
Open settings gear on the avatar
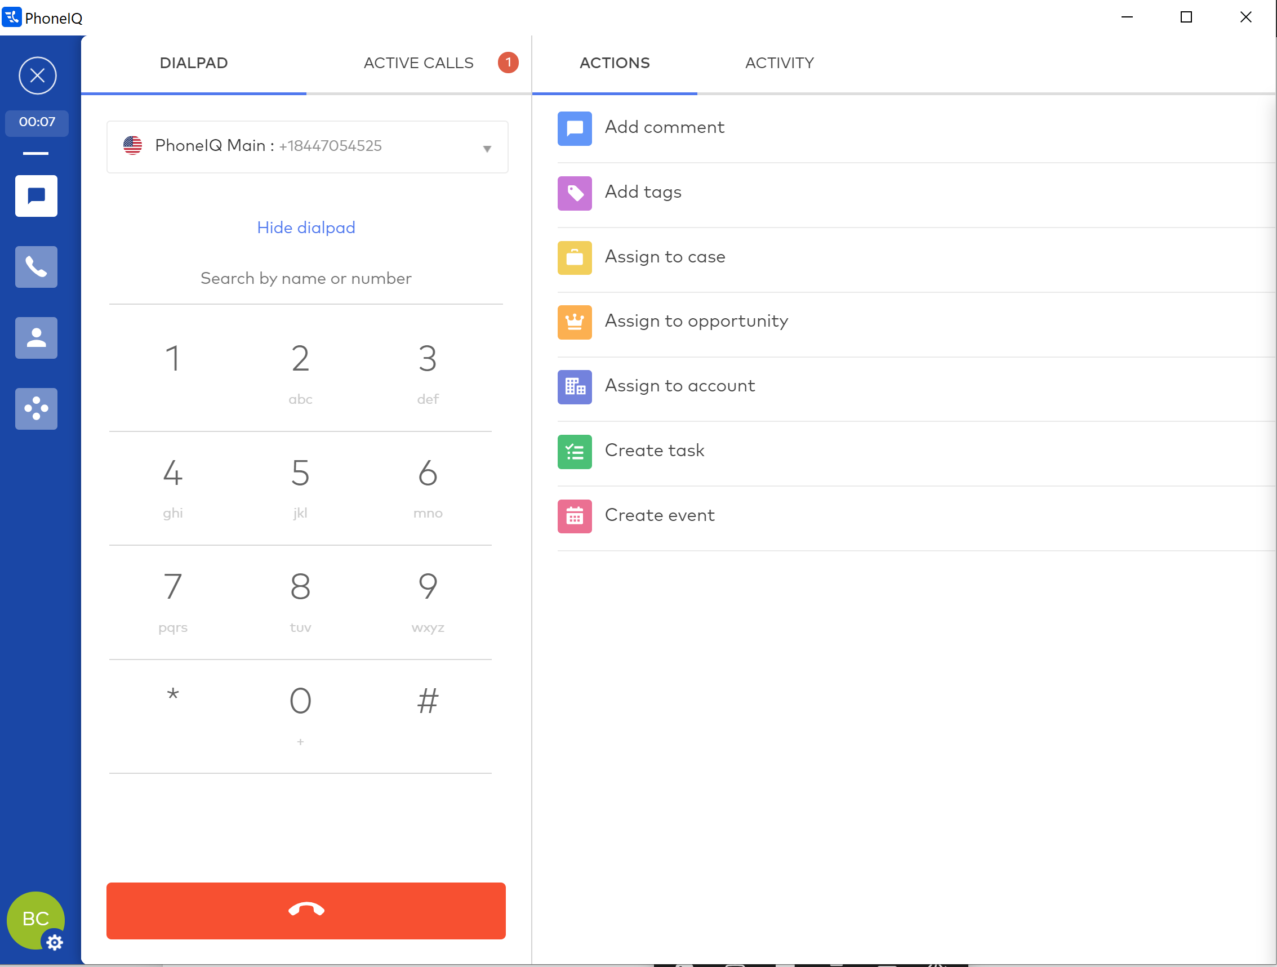point(55,942)
